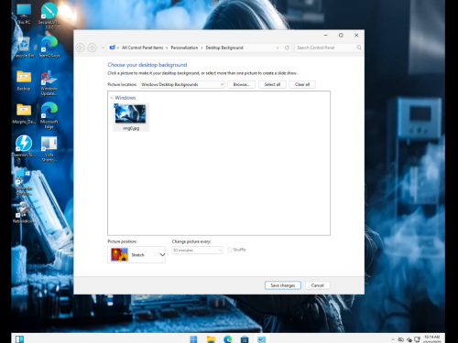The height and width of the screenshot is (343, 458).
Task: Go to All Control Panel Items breadcrumb
Action: [x=142, y=48]
